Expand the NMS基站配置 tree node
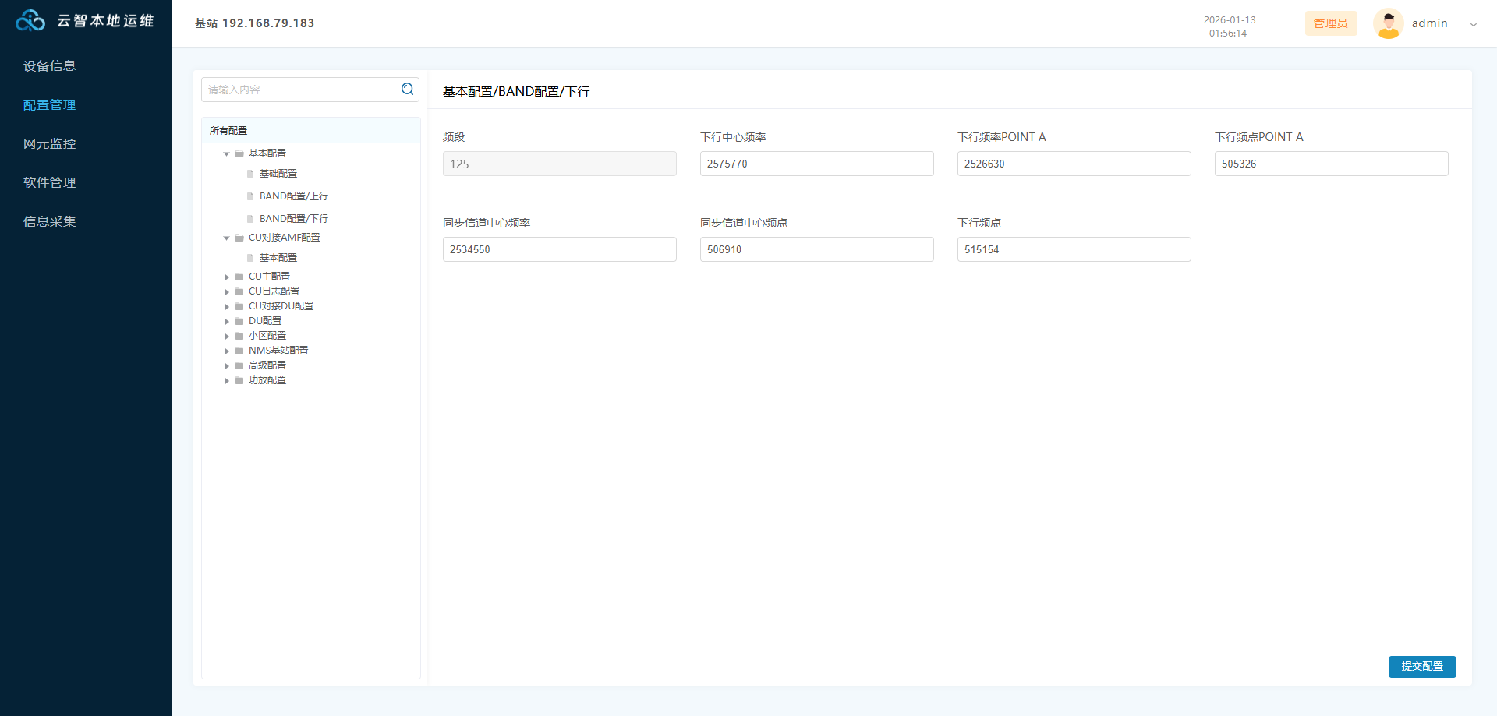 (x=227, y=351)
